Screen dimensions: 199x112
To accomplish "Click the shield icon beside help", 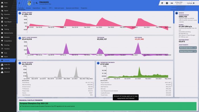I will 162,3.
